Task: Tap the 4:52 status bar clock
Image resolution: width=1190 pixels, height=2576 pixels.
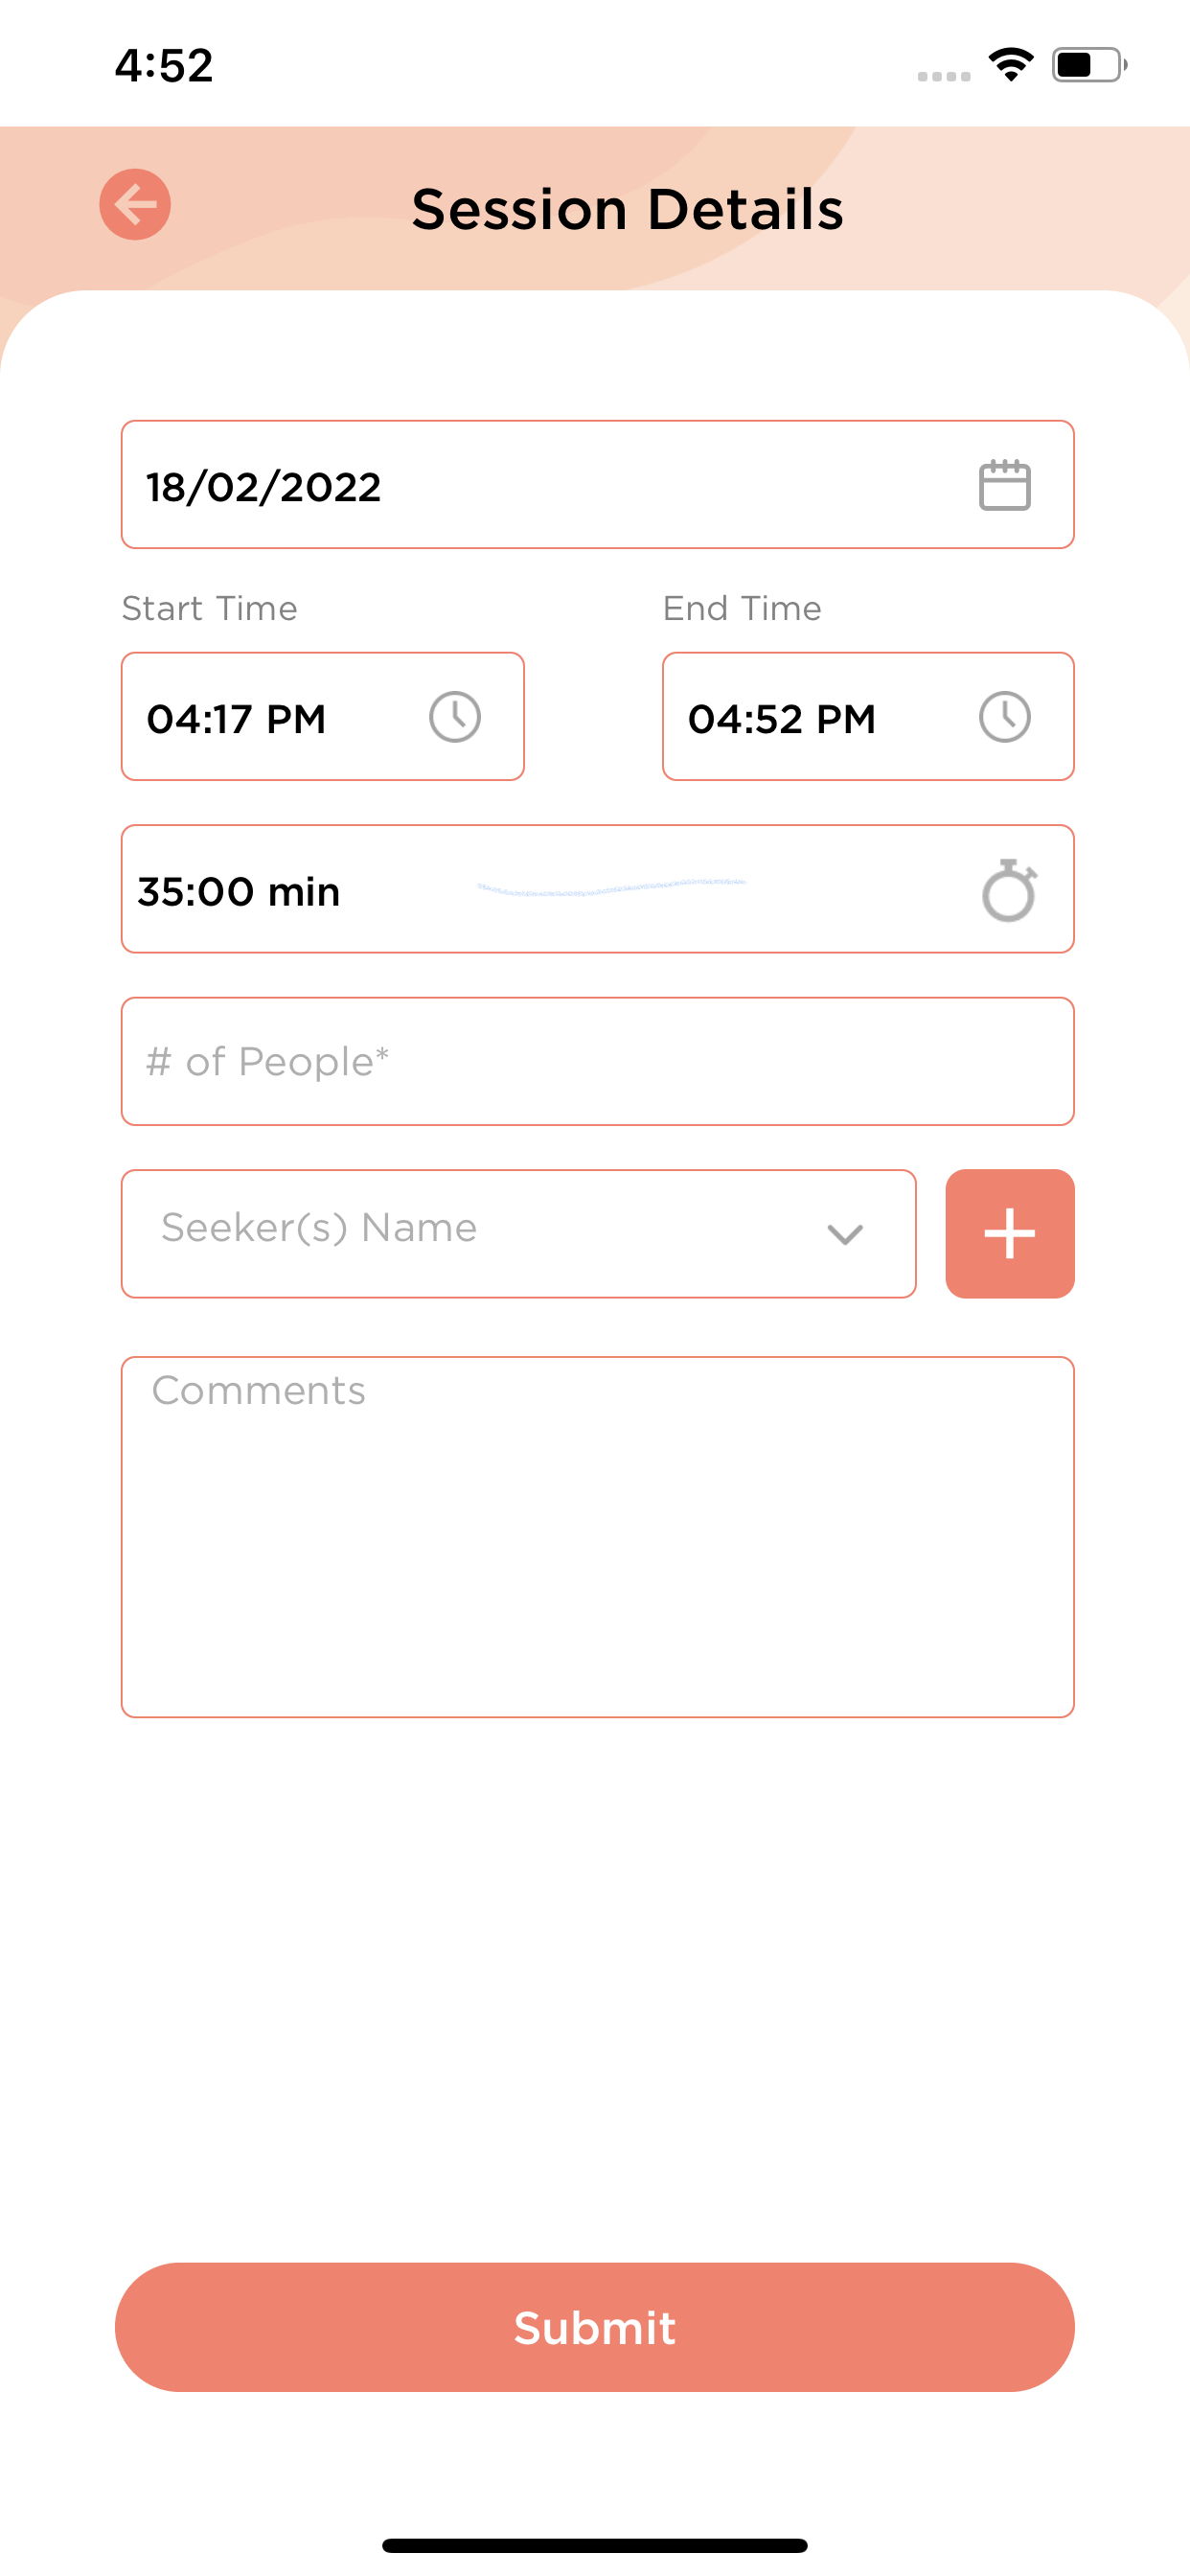Action: click(164, 66)
